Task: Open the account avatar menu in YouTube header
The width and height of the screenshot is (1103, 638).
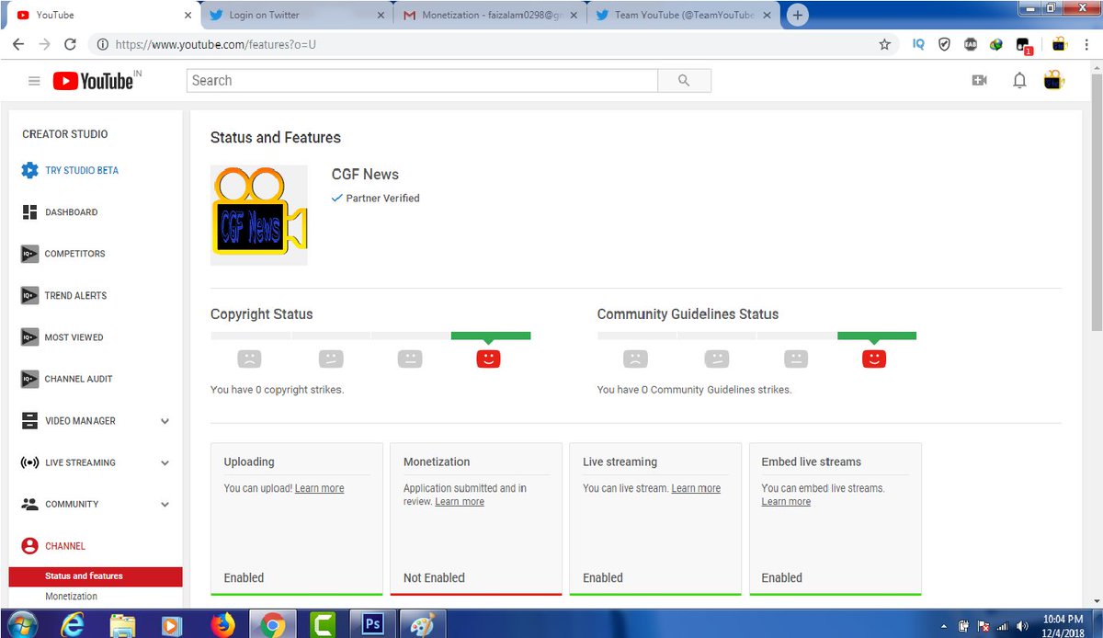Action: coord(1054,80)
